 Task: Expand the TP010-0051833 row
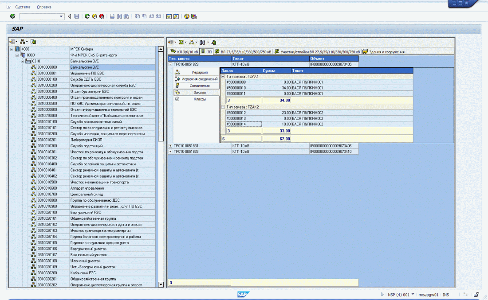[170, 152]
